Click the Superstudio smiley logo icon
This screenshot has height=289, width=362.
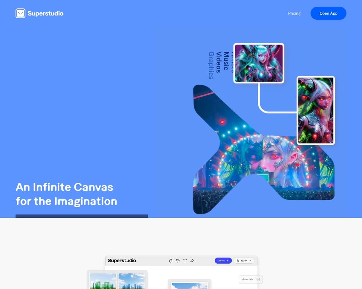pos(20,13)
